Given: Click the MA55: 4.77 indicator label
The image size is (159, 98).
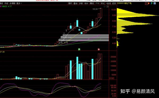Looking at the screenshot, I should [7, 6].
